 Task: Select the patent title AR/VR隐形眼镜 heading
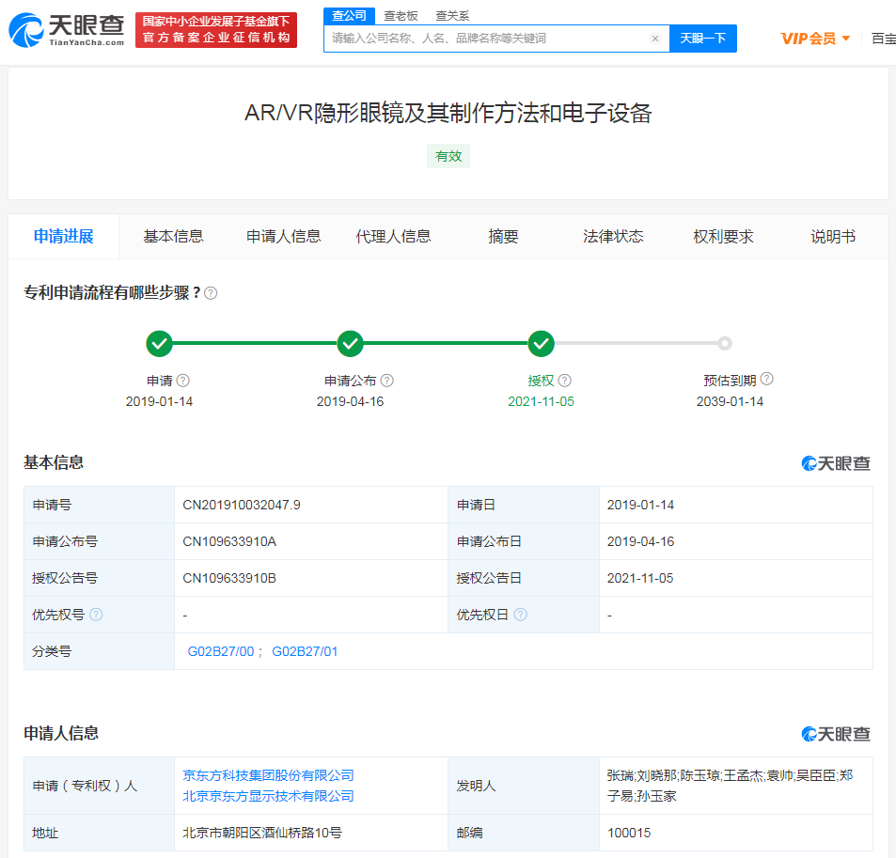[448, 113]
